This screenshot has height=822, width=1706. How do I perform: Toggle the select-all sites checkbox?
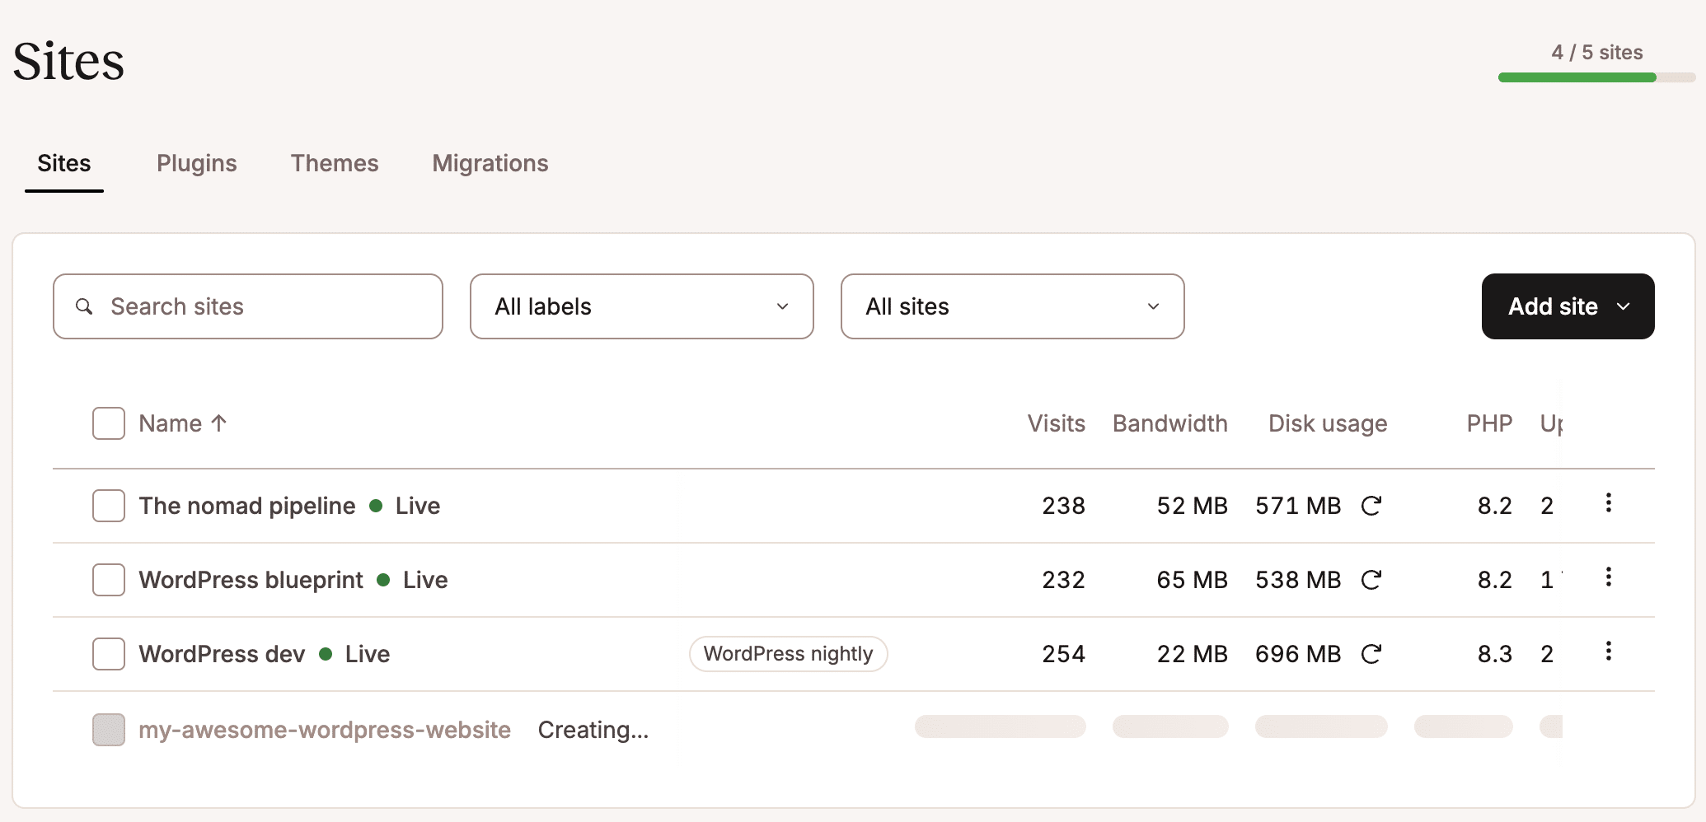click(109, 423)
